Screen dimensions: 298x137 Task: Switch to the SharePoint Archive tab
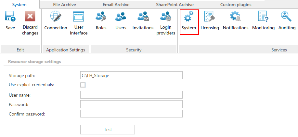[175, 5]
